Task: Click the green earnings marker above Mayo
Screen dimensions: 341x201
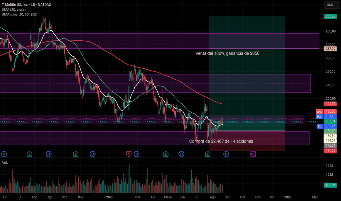Action: (x=166, y=154)
